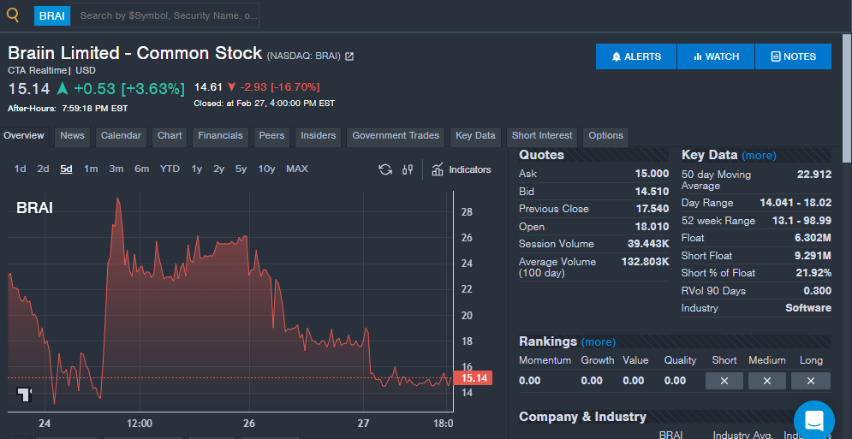
Task: Open the external link icon beside NASDAQ: BRAI
Action: (x=349, y=56)
